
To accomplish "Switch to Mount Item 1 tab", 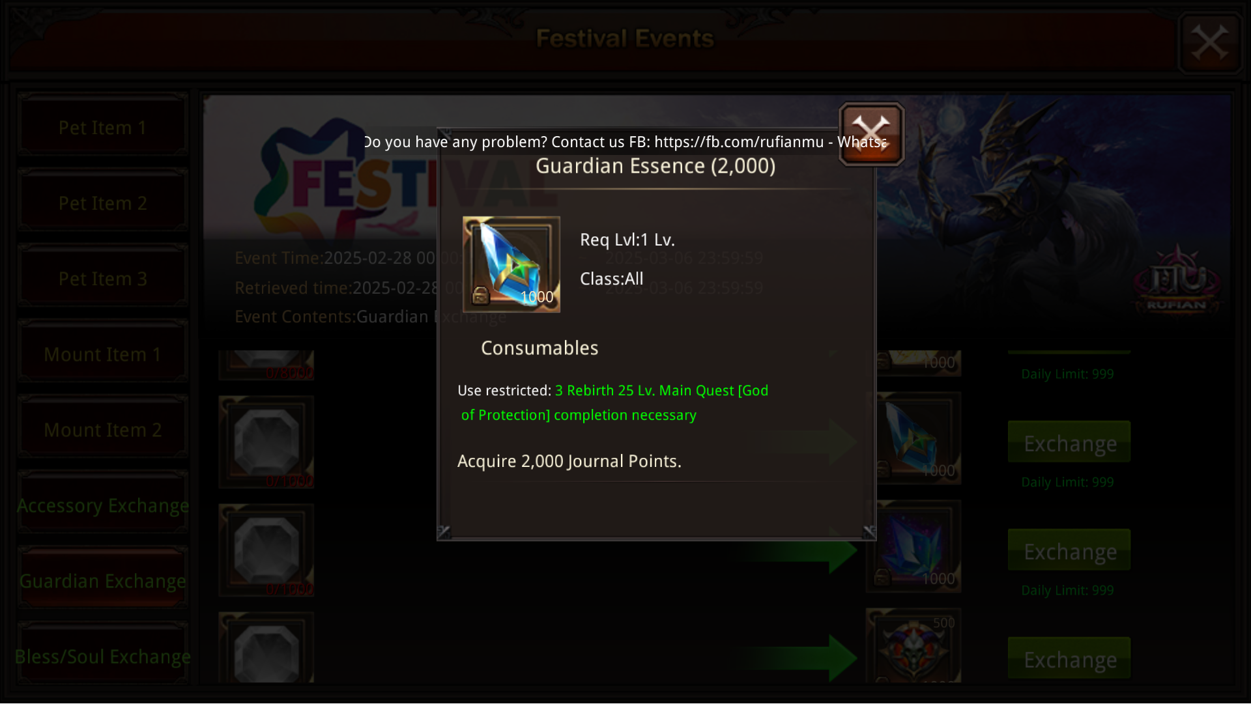I will pos(103,354).
